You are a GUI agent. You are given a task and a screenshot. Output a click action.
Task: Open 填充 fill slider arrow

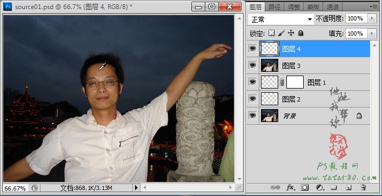coord(372,33)
